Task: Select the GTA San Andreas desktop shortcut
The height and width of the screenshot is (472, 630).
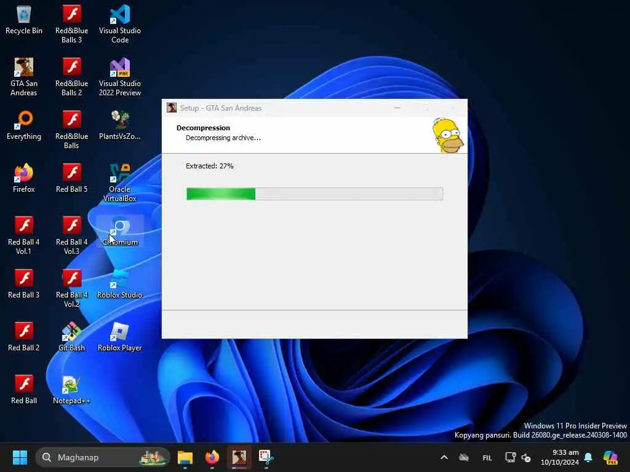Action: (24, 77)
